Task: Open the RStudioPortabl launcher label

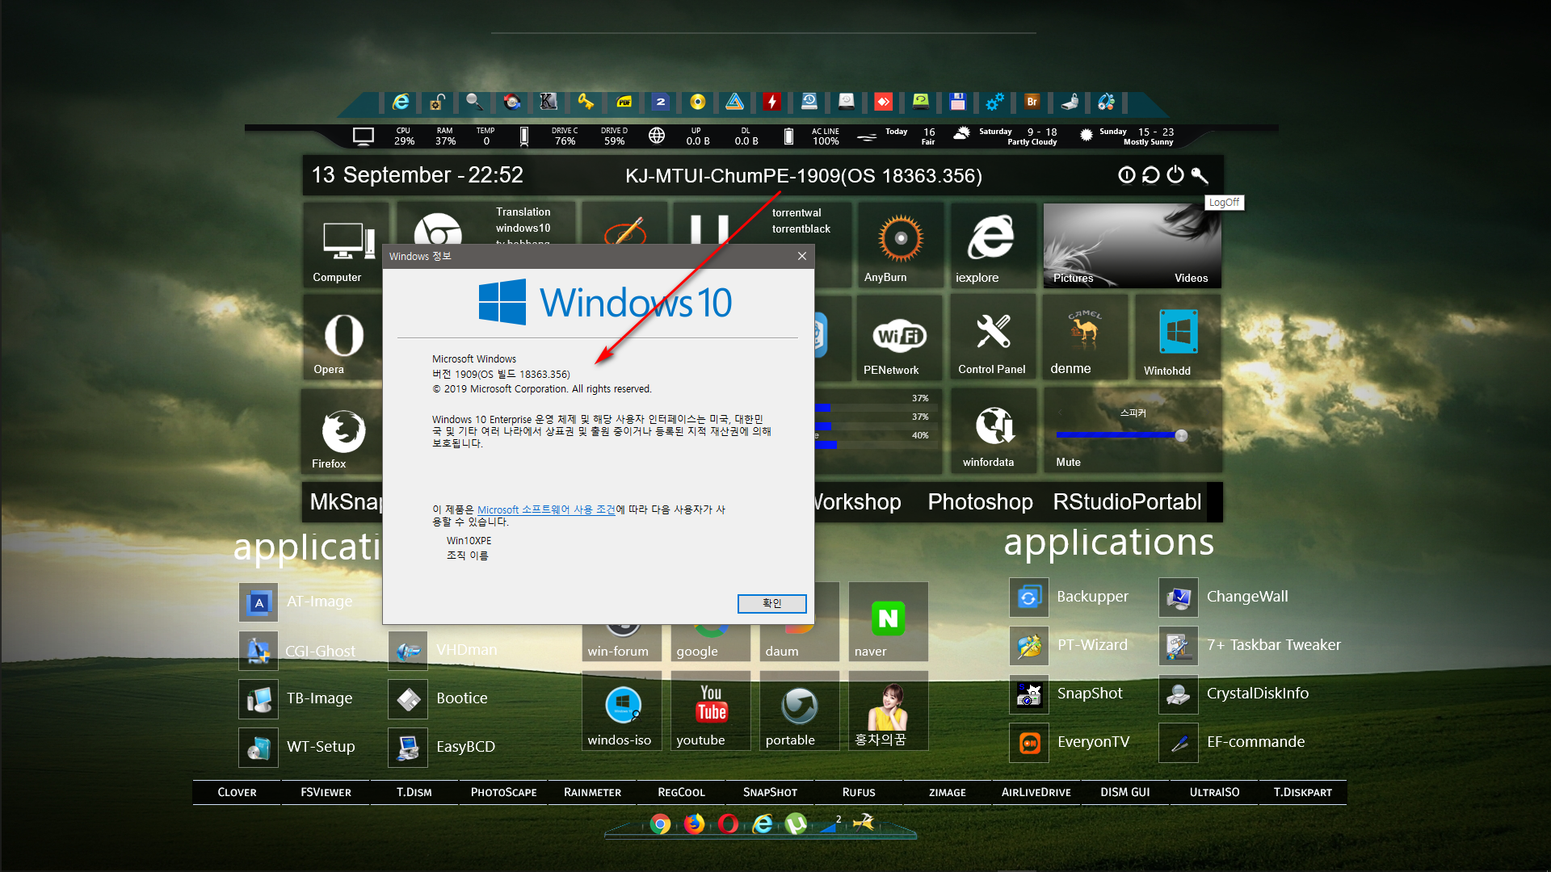Action: pos(1127,501)
